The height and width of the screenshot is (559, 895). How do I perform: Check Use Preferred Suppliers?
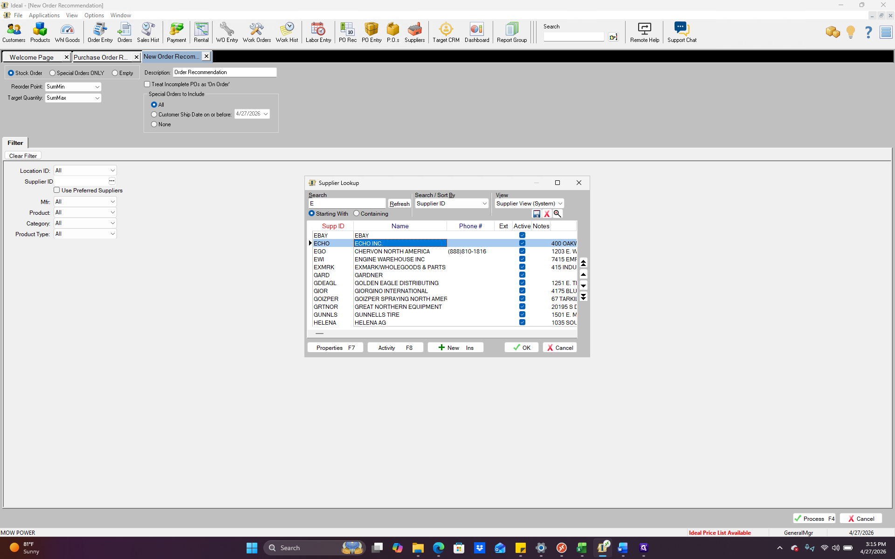[57, 190]
